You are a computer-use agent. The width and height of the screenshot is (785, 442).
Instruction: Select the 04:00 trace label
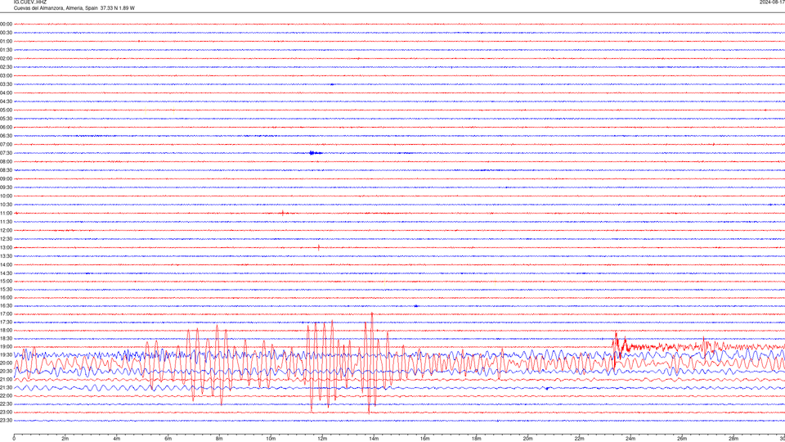pos(6,92)
